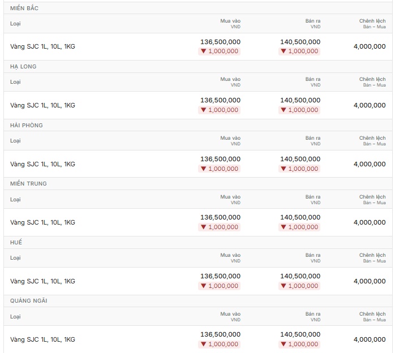Click the Miền Bắc sell-price decrease badge

click(x=299, y=51)
